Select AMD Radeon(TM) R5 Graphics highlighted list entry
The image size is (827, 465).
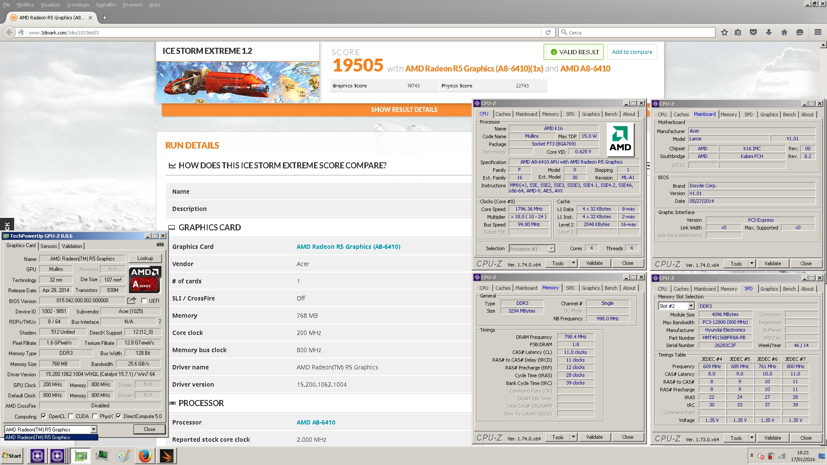[51, 437]
